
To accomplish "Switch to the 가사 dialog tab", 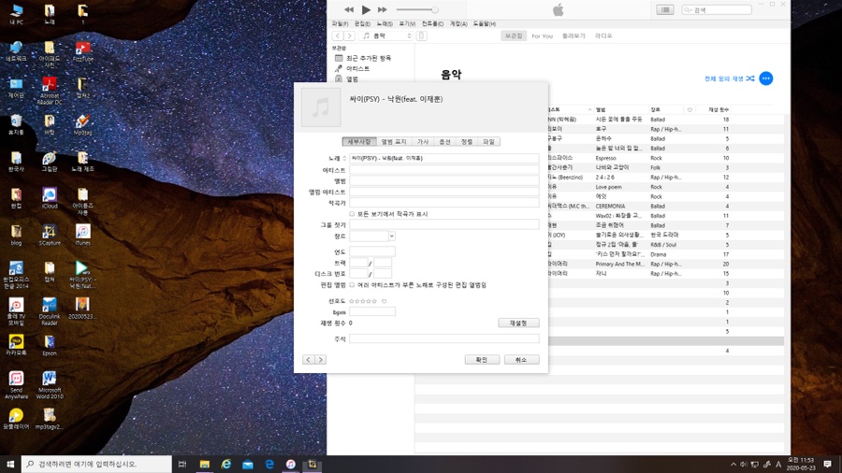I will (423, 141).
